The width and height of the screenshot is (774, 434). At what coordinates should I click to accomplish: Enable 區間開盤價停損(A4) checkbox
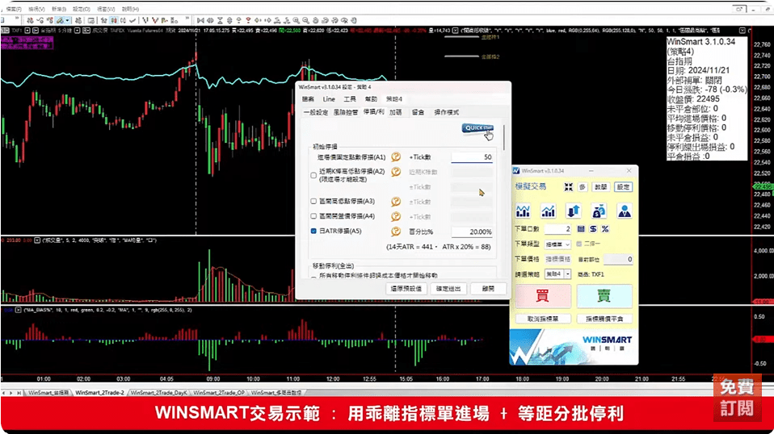(313, 216)
